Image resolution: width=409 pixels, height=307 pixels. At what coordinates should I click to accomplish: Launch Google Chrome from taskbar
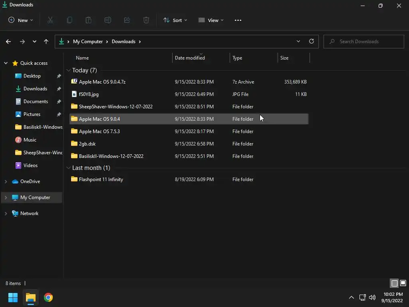point(48,297)
